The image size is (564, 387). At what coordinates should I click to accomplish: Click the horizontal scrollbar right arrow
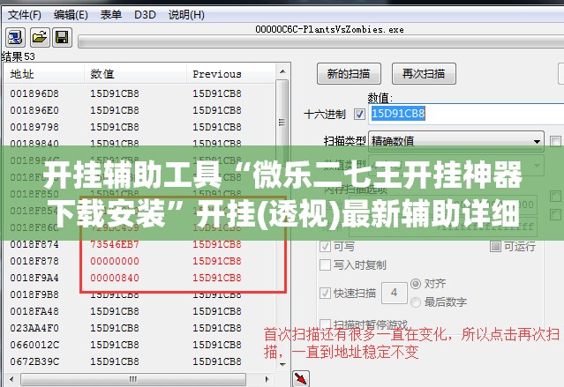tap(267, 379)
